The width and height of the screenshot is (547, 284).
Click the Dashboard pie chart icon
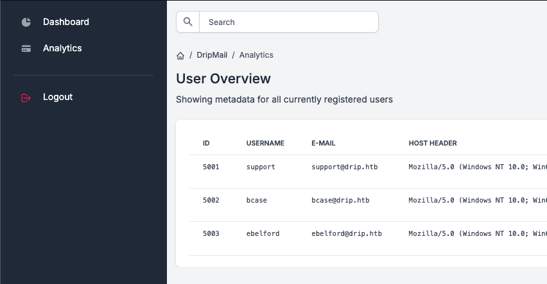(x=26, y=22)
